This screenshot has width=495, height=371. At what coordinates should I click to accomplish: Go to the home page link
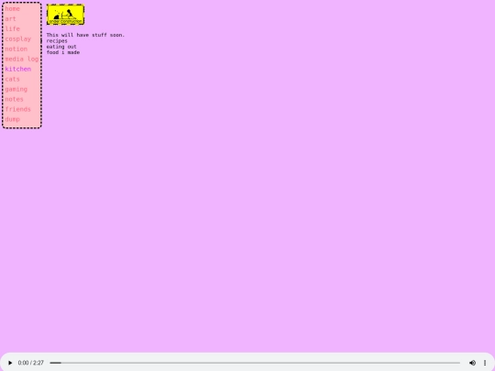point(12,9)
